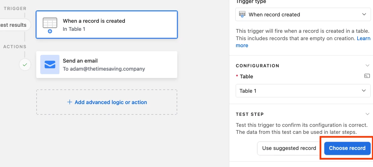Click the table icon in Trigger type field
373x167 pixels.
coord(242,14)
